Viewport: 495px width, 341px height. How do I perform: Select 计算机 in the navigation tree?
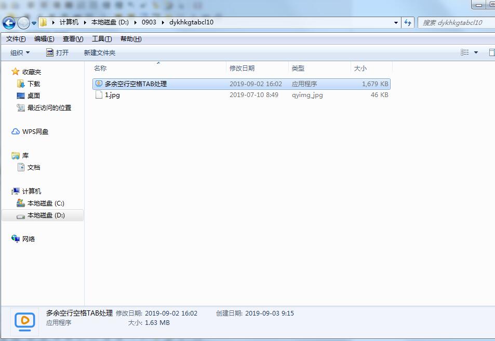coord(32,192)
